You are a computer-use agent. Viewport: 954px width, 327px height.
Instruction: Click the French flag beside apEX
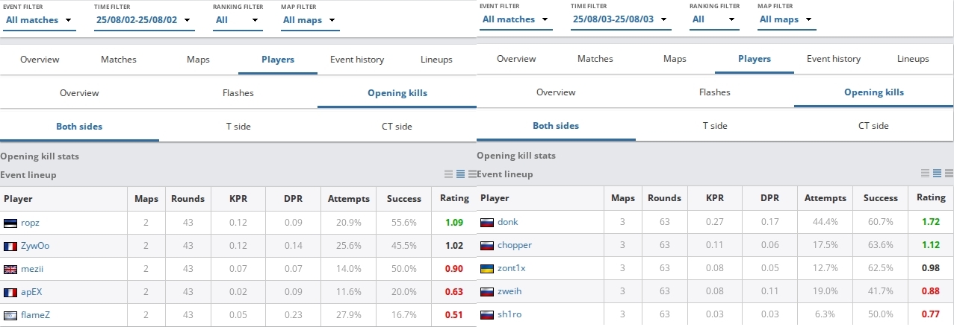tap(10, 292)
